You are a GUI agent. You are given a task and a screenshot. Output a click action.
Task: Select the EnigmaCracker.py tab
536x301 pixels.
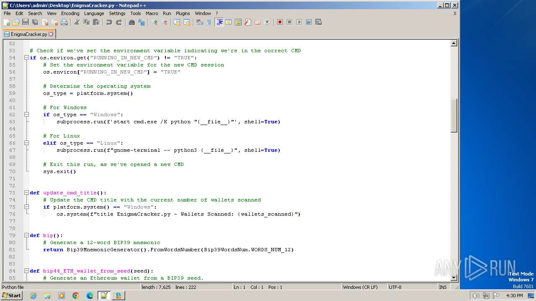28,34
